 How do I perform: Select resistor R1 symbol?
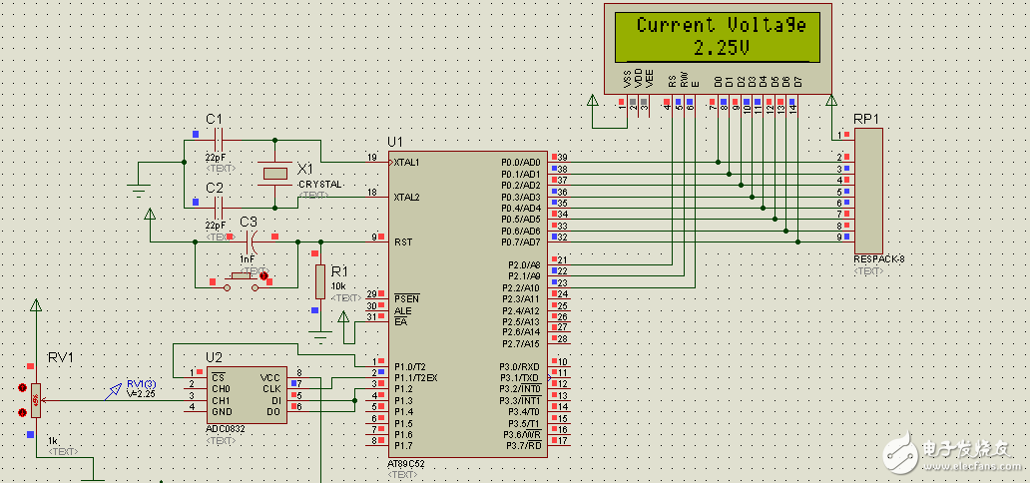[x=320, y=281]
